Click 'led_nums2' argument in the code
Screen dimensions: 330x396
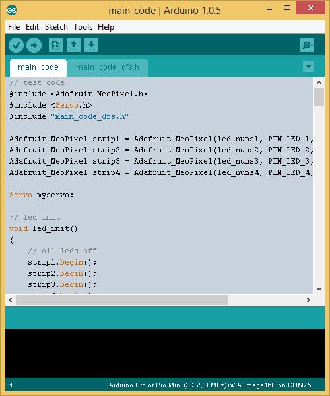pyautogui.click(x=238, y=150)
